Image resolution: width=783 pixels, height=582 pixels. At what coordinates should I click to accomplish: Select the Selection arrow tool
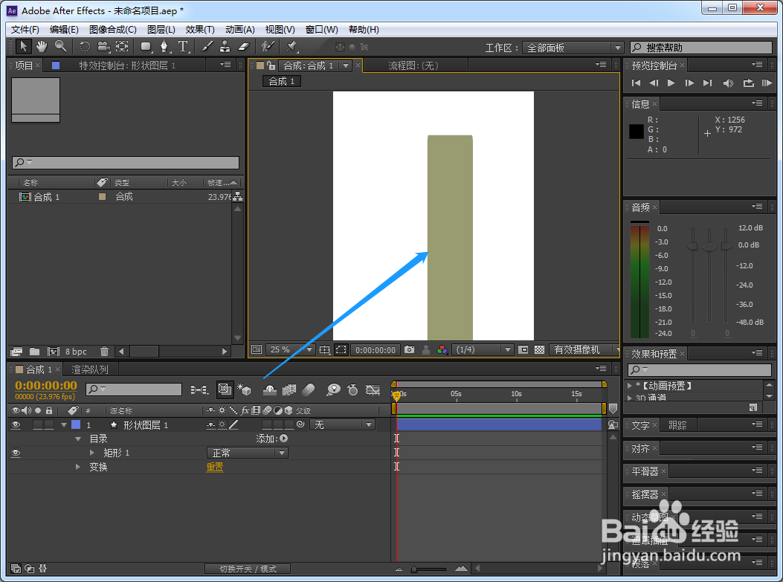[x=22, y=46]
